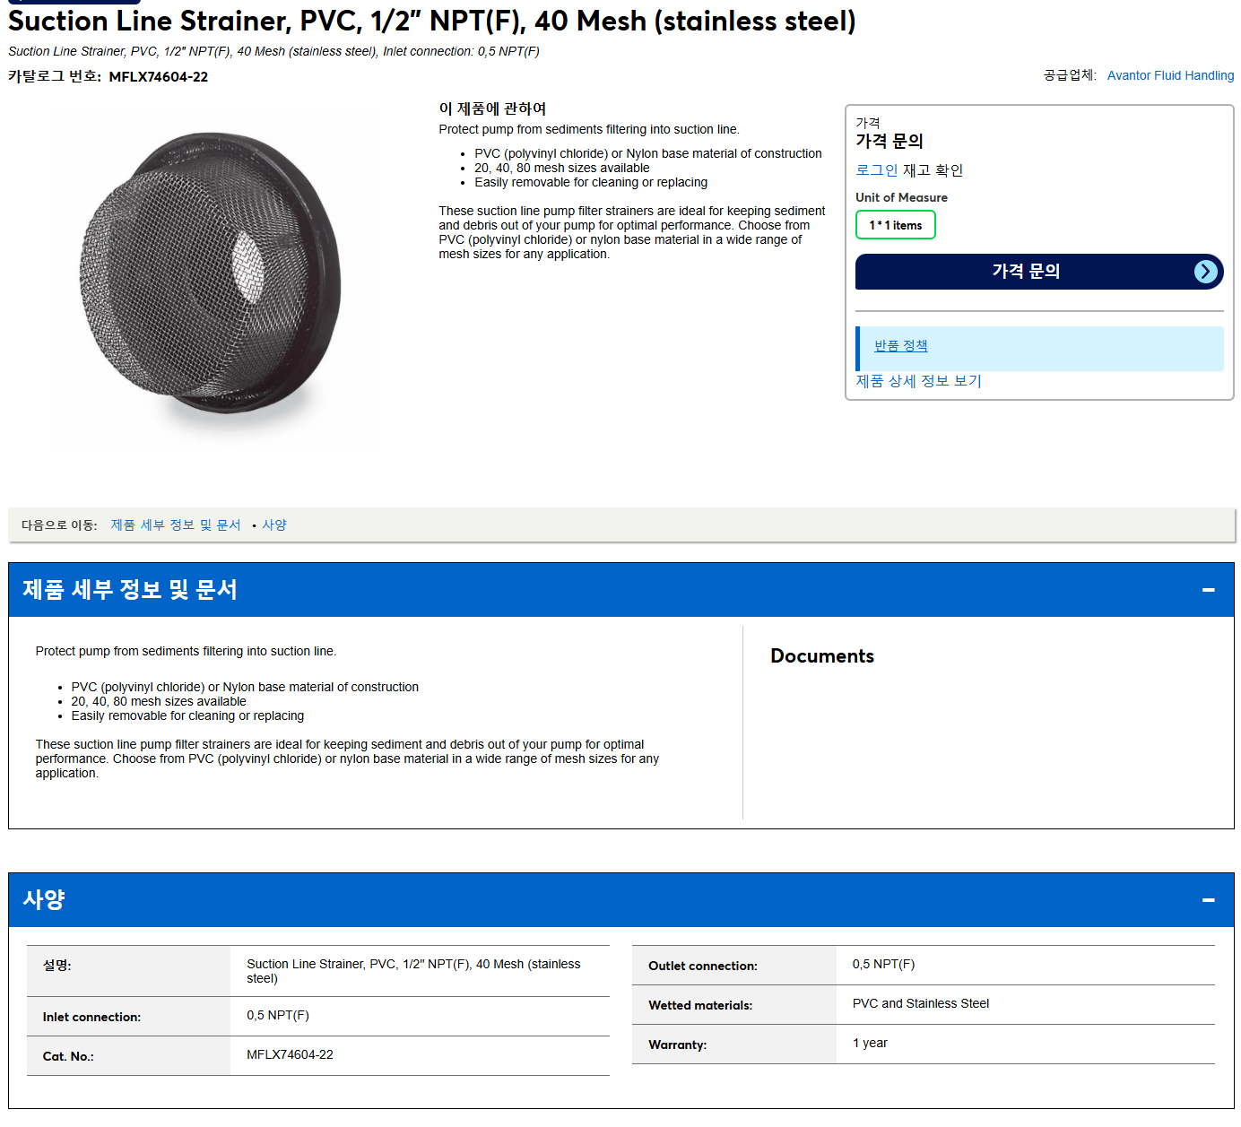This screenshot has width=1241, height=1127.
Task: Click the Unit of Measure label
Action: [901, 197]
